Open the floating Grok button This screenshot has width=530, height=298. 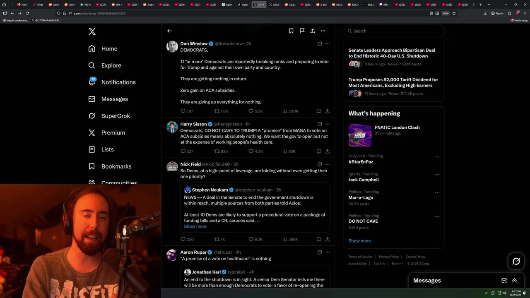click(x=516, y=261)
